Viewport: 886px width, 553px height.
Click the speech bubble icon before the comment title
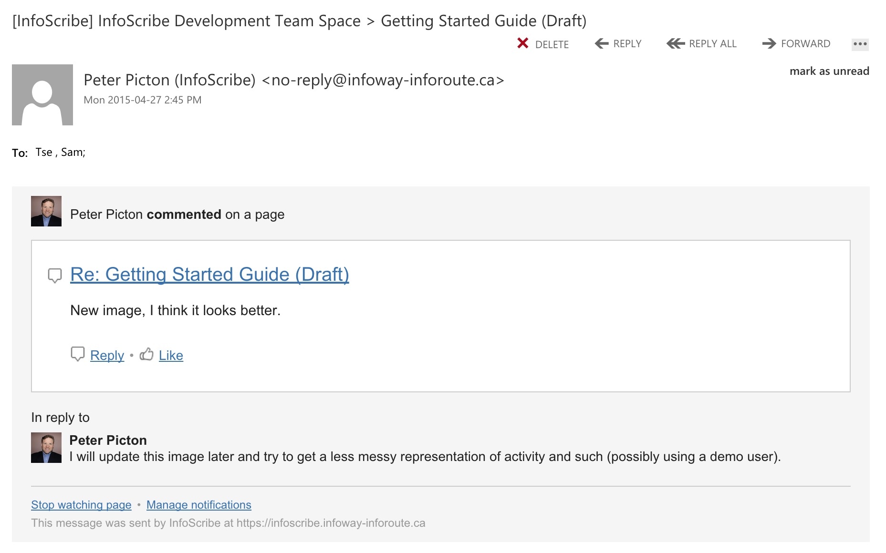55,276
